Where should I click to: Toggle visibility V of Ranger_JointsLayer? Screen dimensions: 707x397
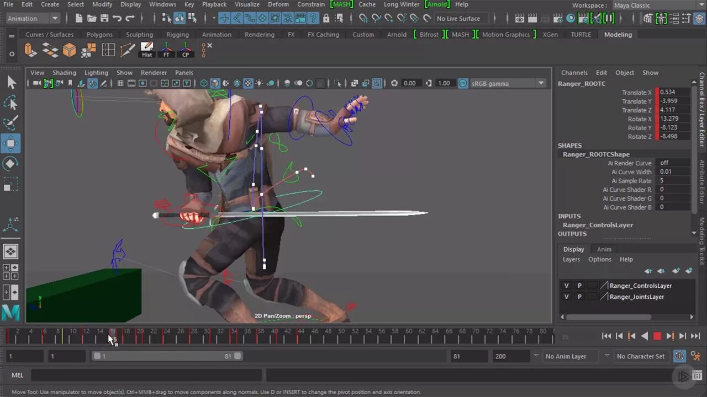pyautogui.click(x=566, y=297)
